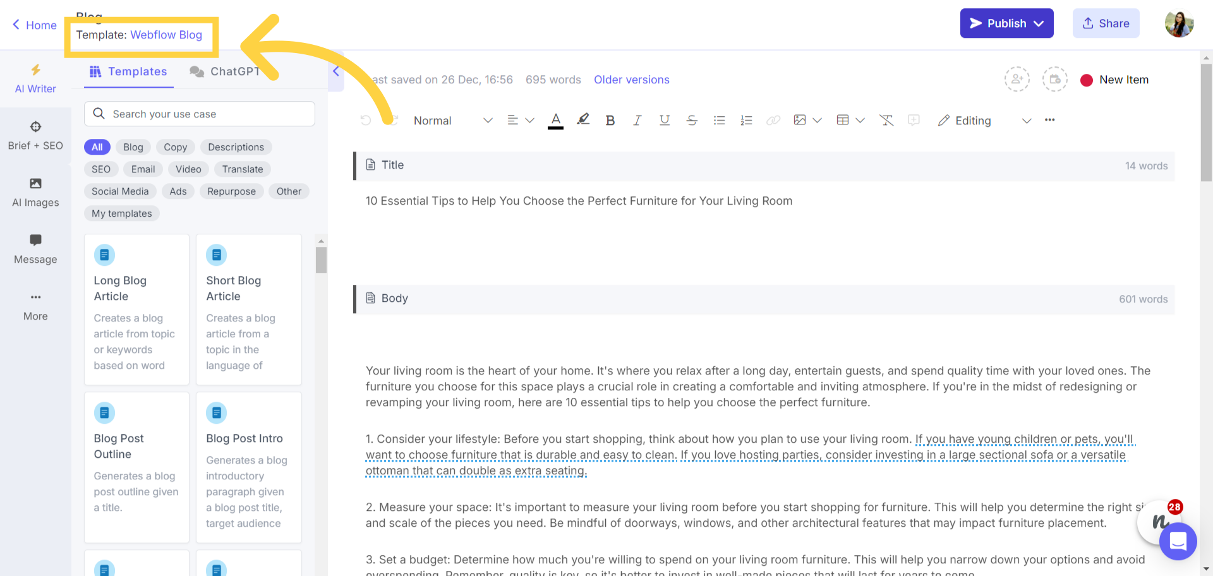Click the set due date icon
This screenshot has height=576, width=1213.
[1055, 80]
